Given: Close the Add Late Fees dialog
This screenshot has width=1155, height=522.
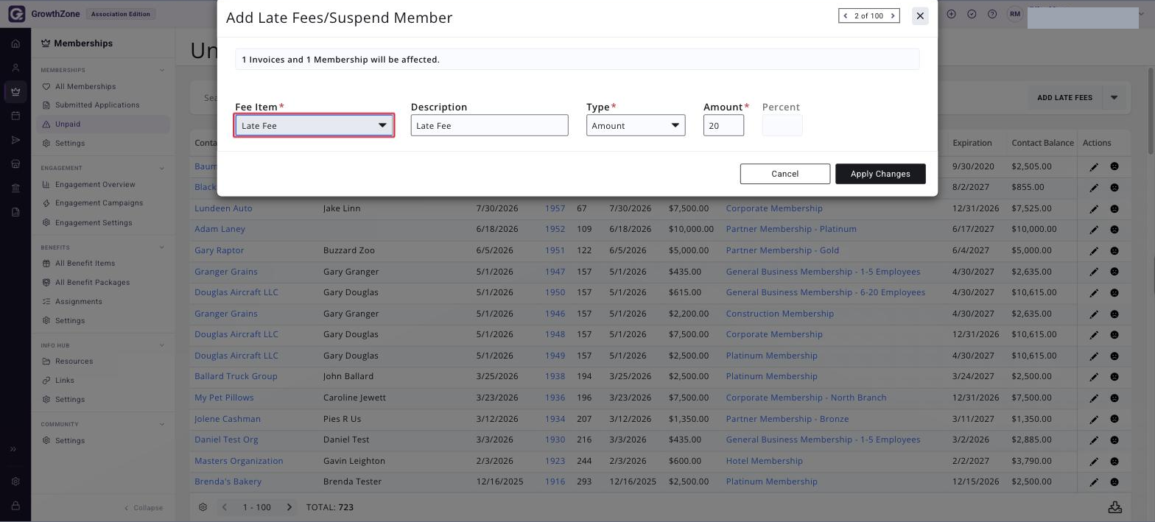Looking at the screenshot, I should pyautogui.click(x=920, y=15).
